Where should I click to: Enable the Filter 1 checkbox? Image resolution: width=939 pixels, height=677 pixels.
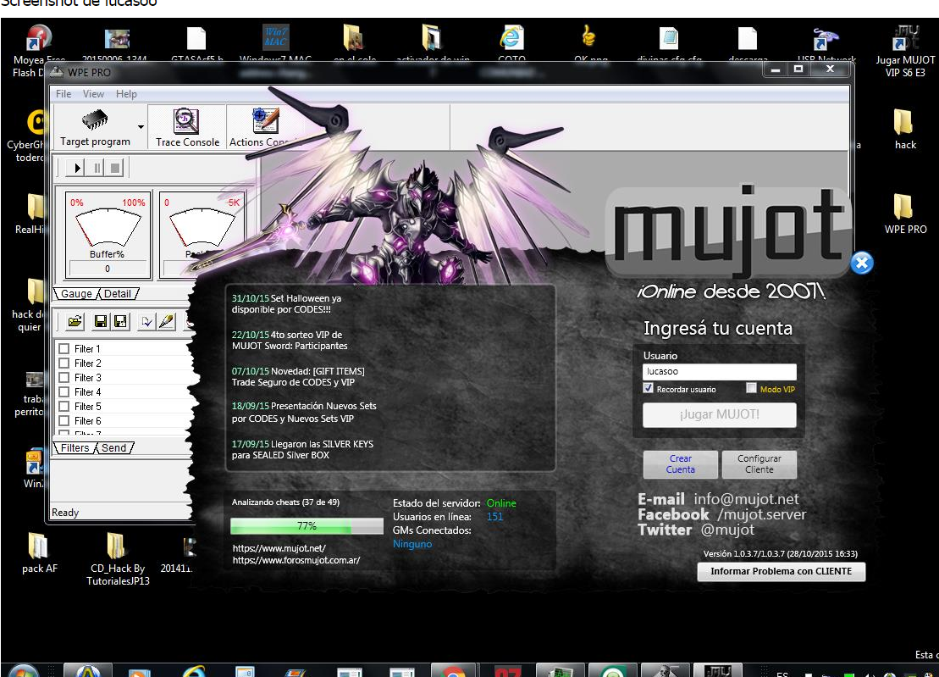(x=64, y=349)
